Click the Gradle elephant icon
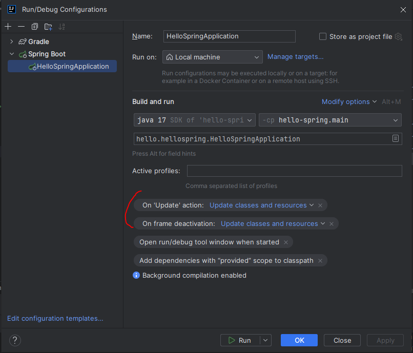The image size is (413, 353). 23,41
